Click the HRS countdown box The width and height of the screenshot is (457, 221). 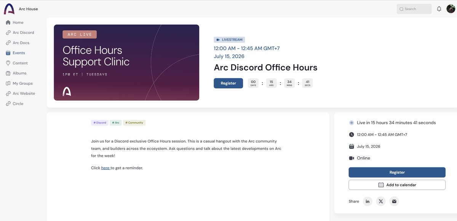click(271, 83)
